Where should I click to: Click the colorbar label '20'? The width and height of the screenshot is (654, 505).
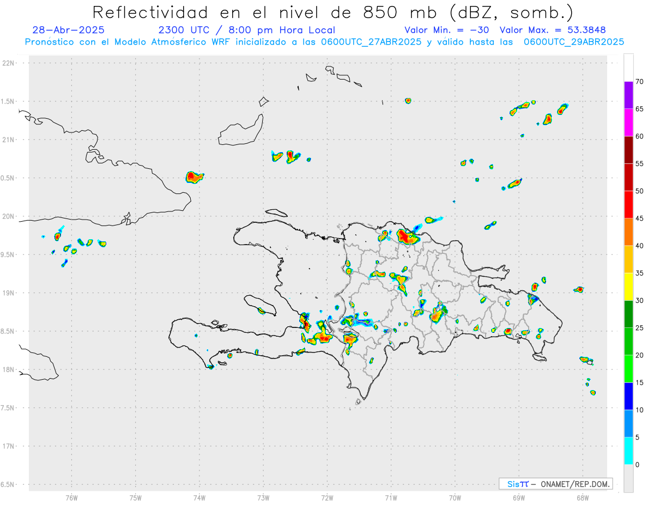coord(640,355)
